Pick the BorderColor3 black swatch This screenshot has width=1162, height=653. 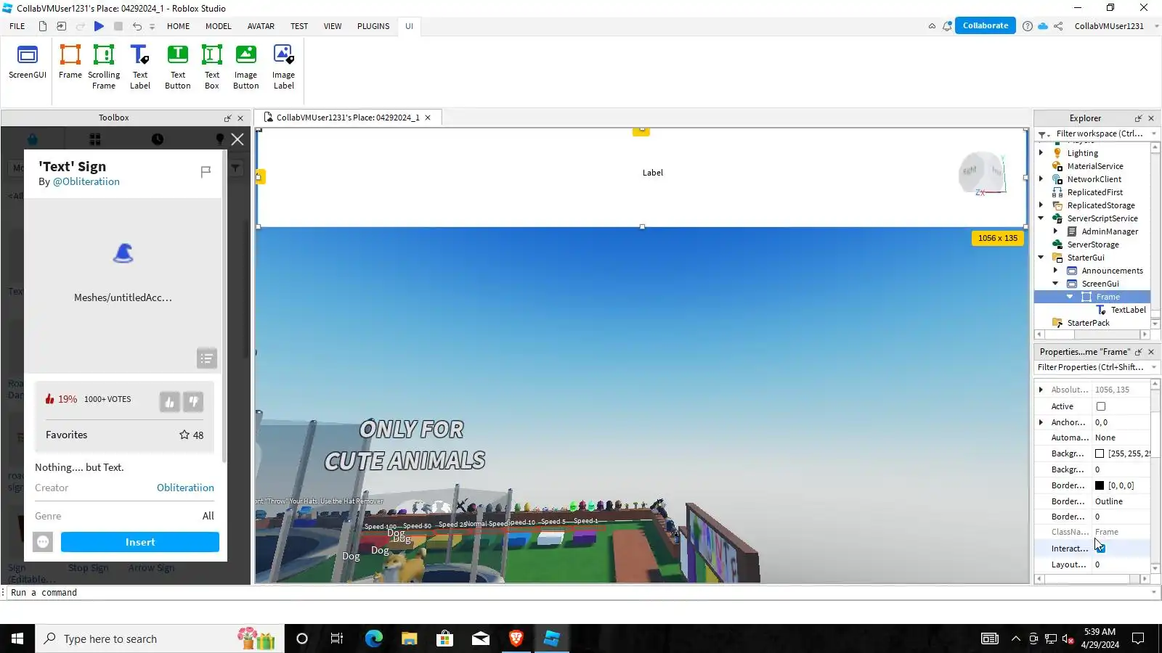[x=1100, y=485]
